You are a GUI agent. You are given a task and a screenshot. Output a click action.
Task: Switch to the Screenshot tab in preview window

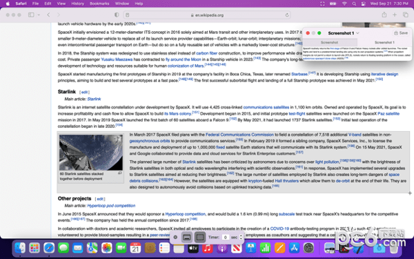point(330,42)
